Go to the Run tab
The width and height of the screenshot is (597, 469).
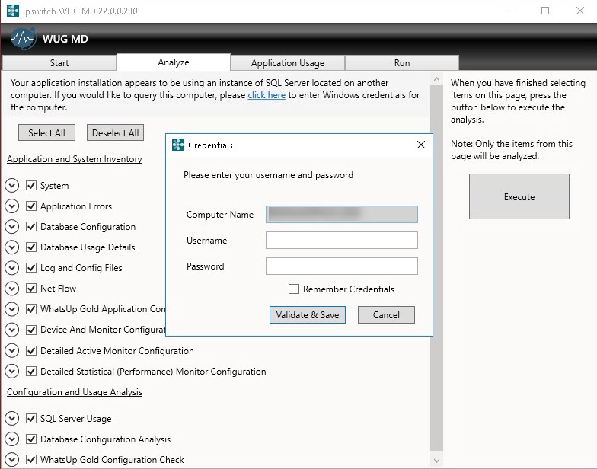click(x=402, y=63)
